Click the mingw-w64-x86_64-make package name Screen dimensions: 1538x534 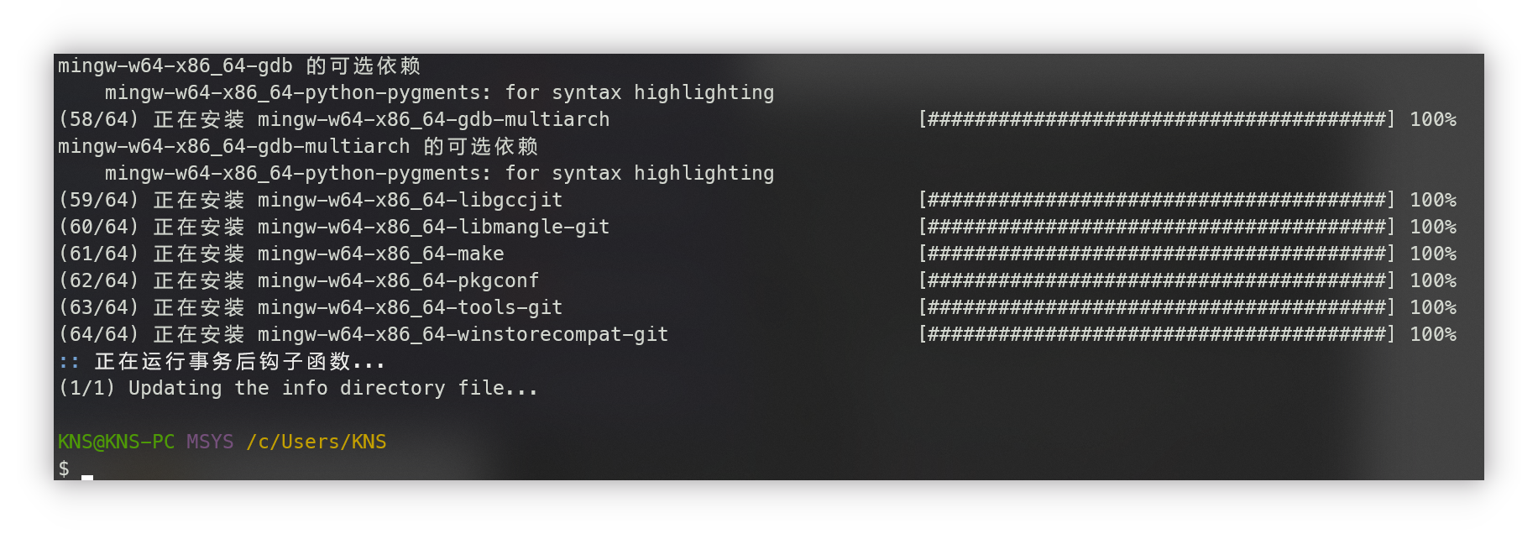point(380,254)
